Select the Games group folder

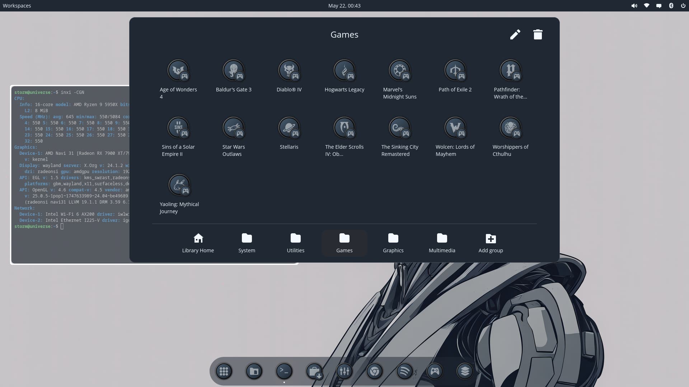344,243
